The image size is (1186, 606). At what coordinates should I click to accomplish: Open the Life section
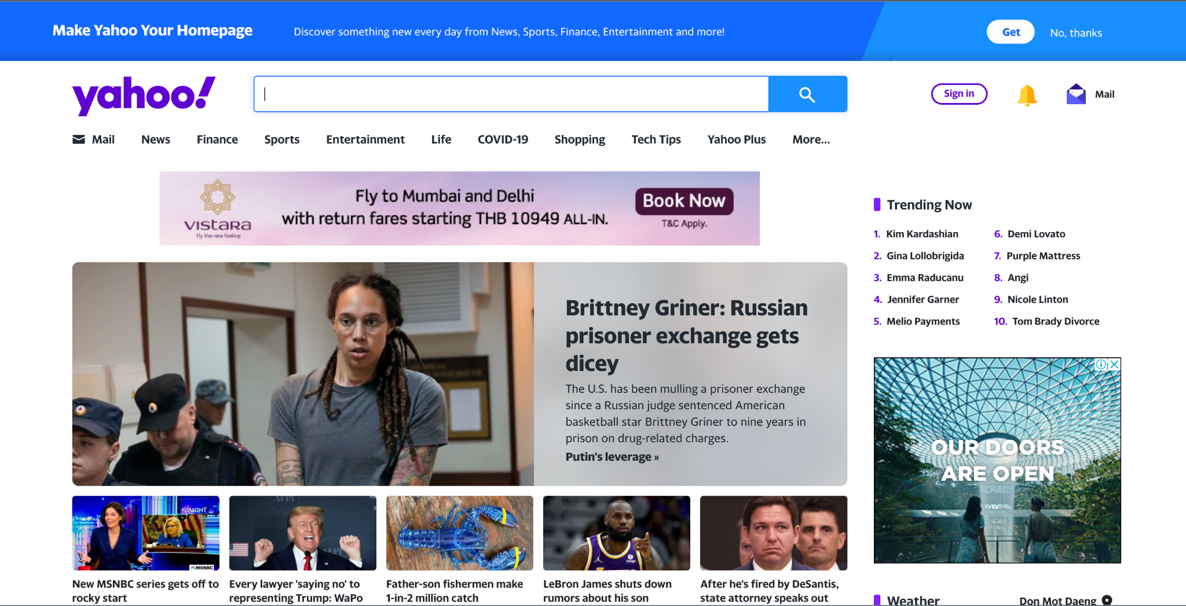click(x=441, y=139)
